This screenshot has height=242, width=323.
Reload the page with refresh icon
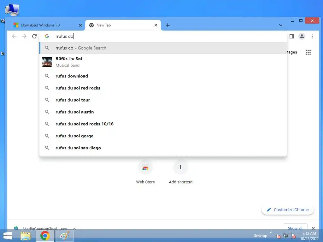(34, 37)
